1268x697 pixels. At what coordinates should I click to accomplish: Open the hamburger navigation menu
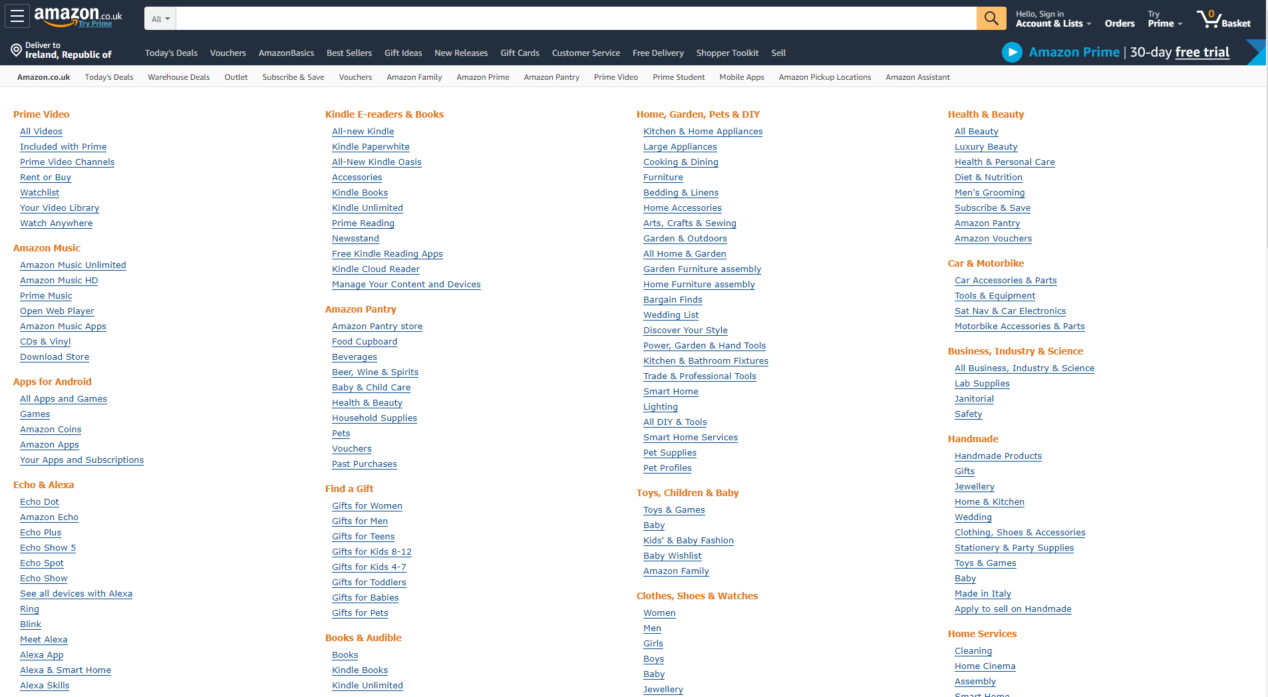pos(17,16)
